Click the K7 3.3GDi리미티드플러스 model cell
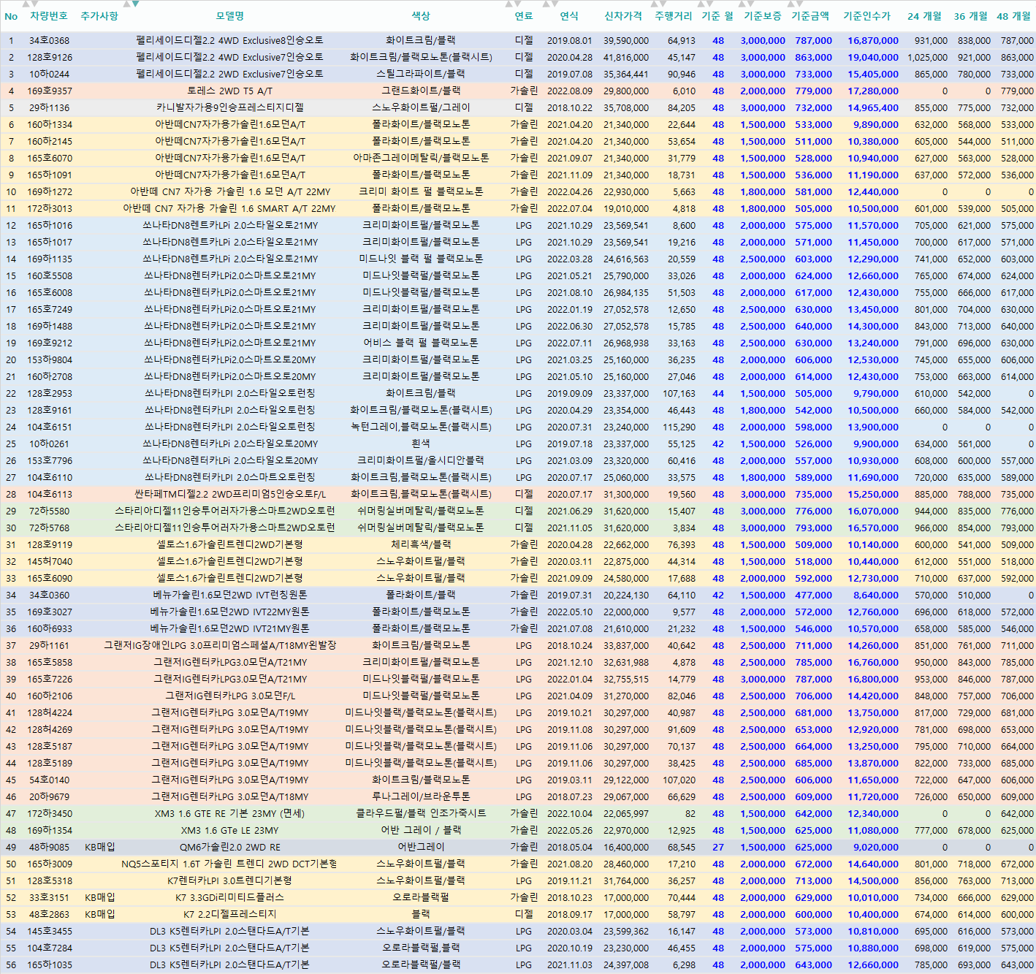The image size is (1036, 974). click(229, 898)
